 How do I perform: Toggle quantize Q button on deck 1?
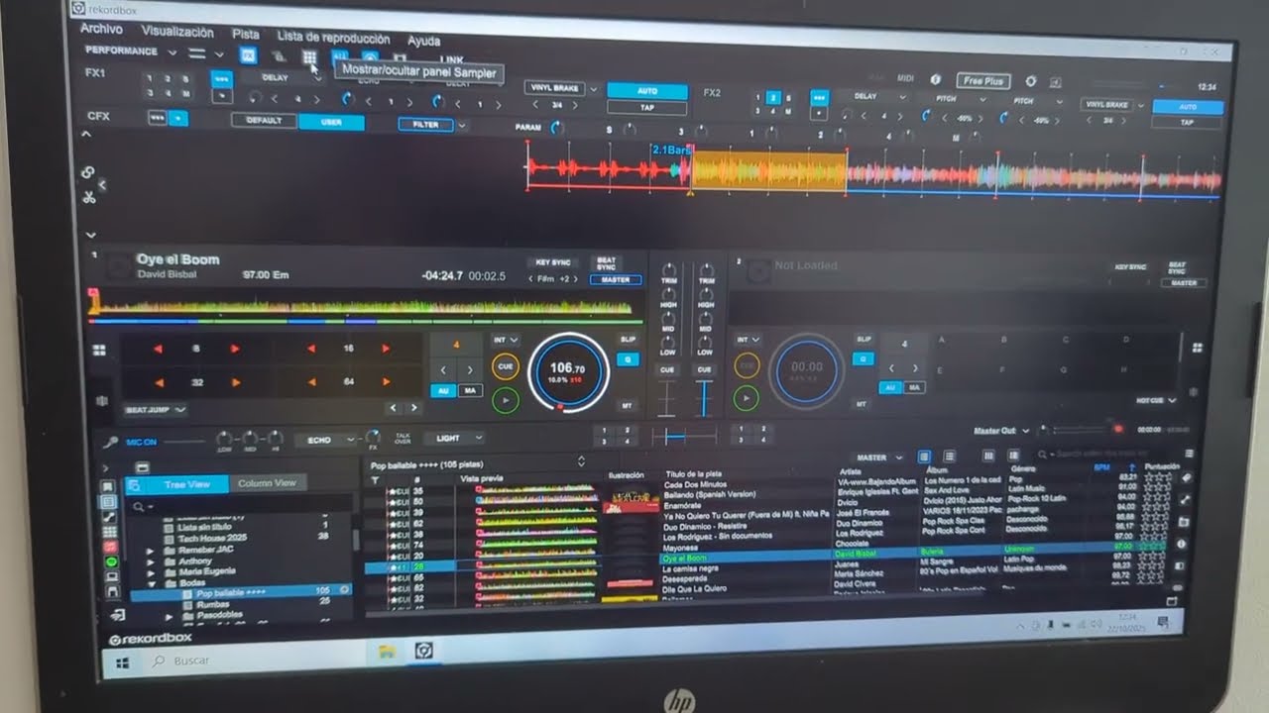click(628, 359)
